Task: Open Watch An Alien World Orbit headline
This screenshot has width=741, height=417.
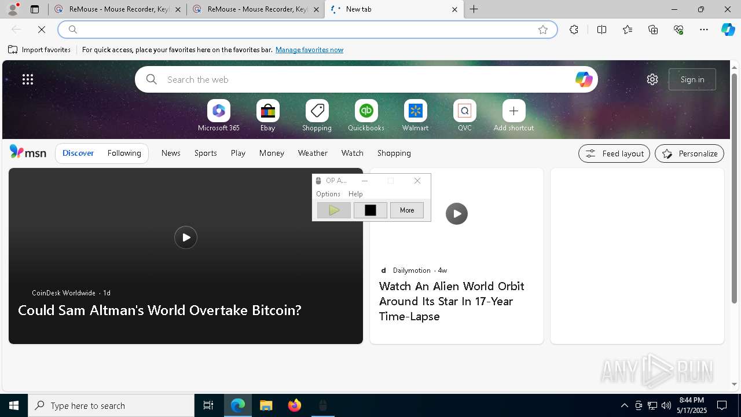Action: pyautogui.click(x=452, y=301)
